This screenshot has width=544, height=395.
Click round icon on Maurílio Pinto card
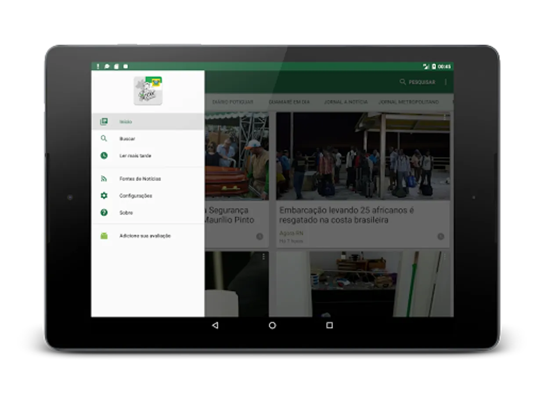pos(259,237)
